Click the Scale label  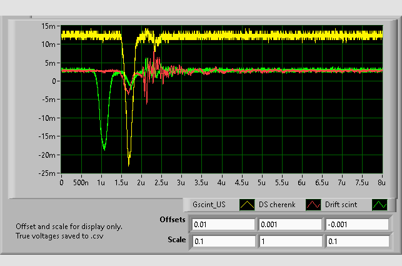tap(177, 240)
